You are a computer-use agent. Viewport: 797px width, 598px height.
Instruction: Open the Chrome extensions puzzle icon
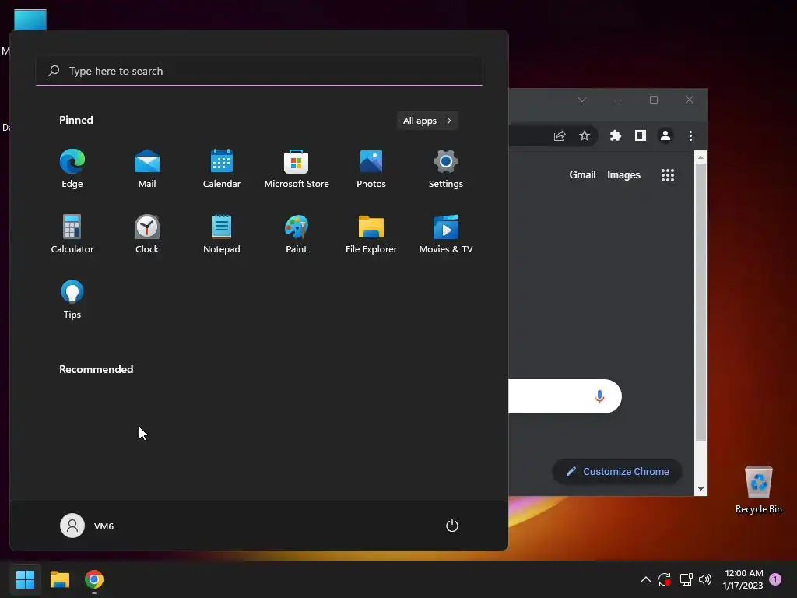(x=616, y=135)
